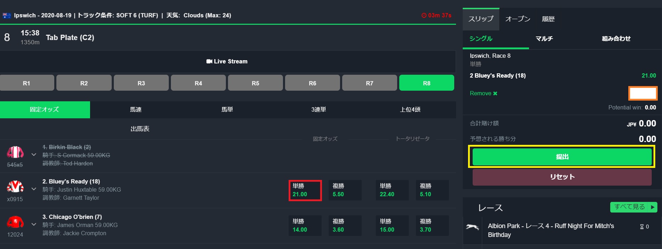Open the マルチ tab in bet slip
The image size is (662, 249).
coord(544,39)
